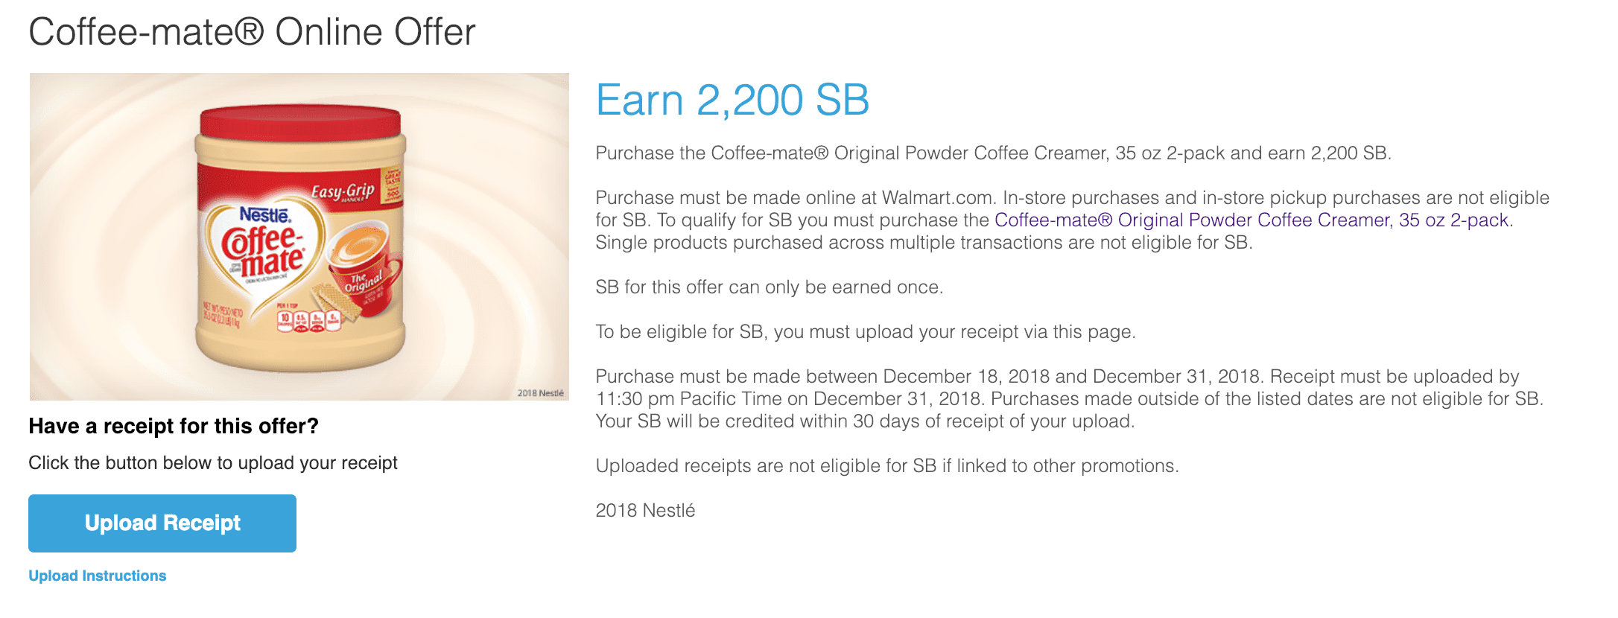Click the Earn 2,200 SB heading
Viewport: 1618px width, 618px height.
pyautogui.click(x=732, y=100)
